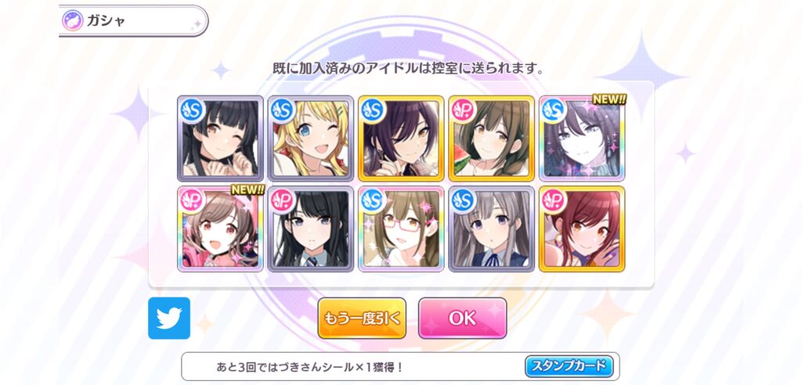Screen dimensions: 802x385
Task: Click the NEW!! label on top-right card
Action: click(609, 99)
